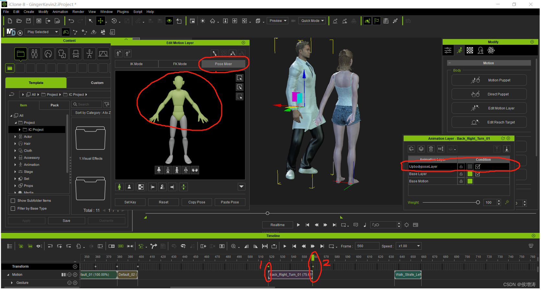Click the playhead scrubber below the viewport
Image resolution: width=541 pixels, height=290 pixels.
click(x=267, y=214)
